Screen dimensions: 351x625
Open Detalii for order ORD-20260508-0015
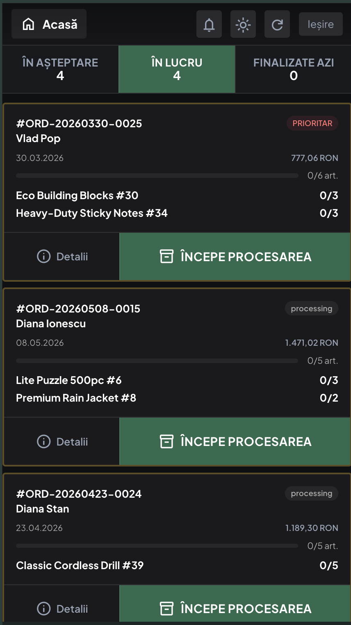62,441
